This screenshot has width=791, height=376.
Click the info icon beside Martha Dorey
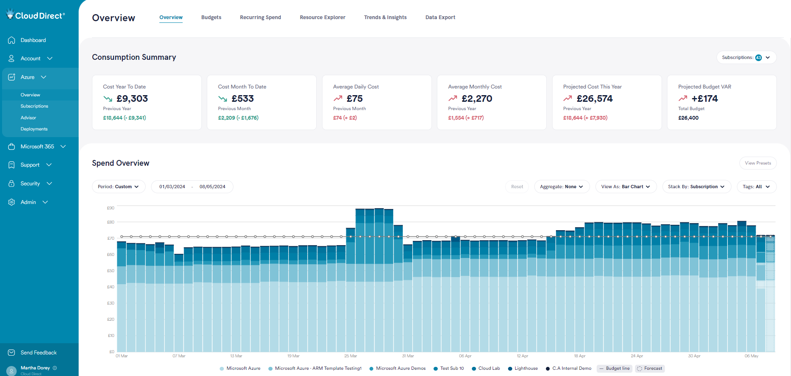coord(55,368)
